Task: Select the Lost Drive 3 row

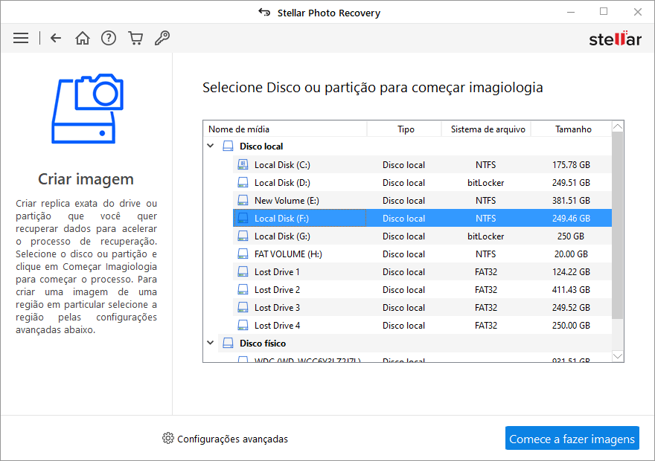Action: click(x=422, y=308)
